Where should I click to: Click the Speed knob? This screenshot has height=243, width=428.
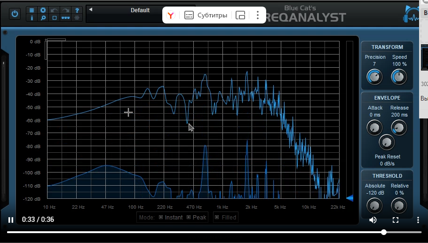pyautogui.click(x=399, y=77)
